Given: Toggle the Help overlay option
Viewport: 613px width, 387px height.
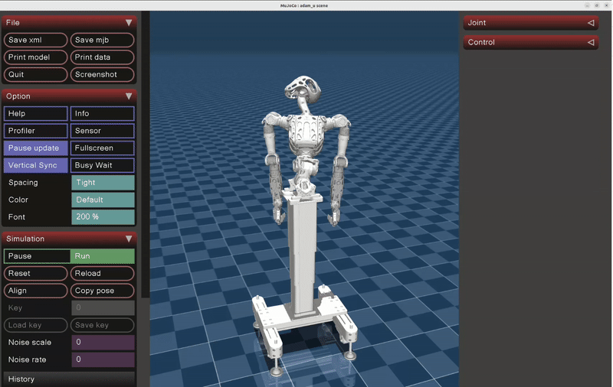Looking at the screenshot, I should [x=36, y=113].
